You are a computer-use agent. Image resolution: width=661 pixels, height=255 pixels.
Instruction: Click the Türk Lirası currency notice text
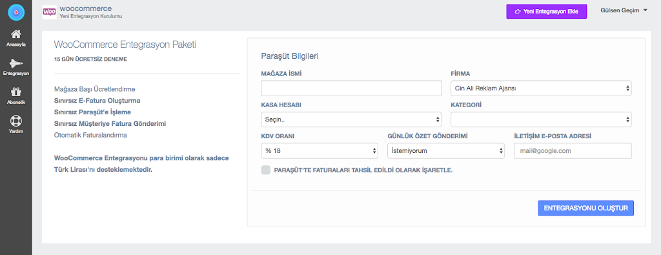[x=141, y=164]
